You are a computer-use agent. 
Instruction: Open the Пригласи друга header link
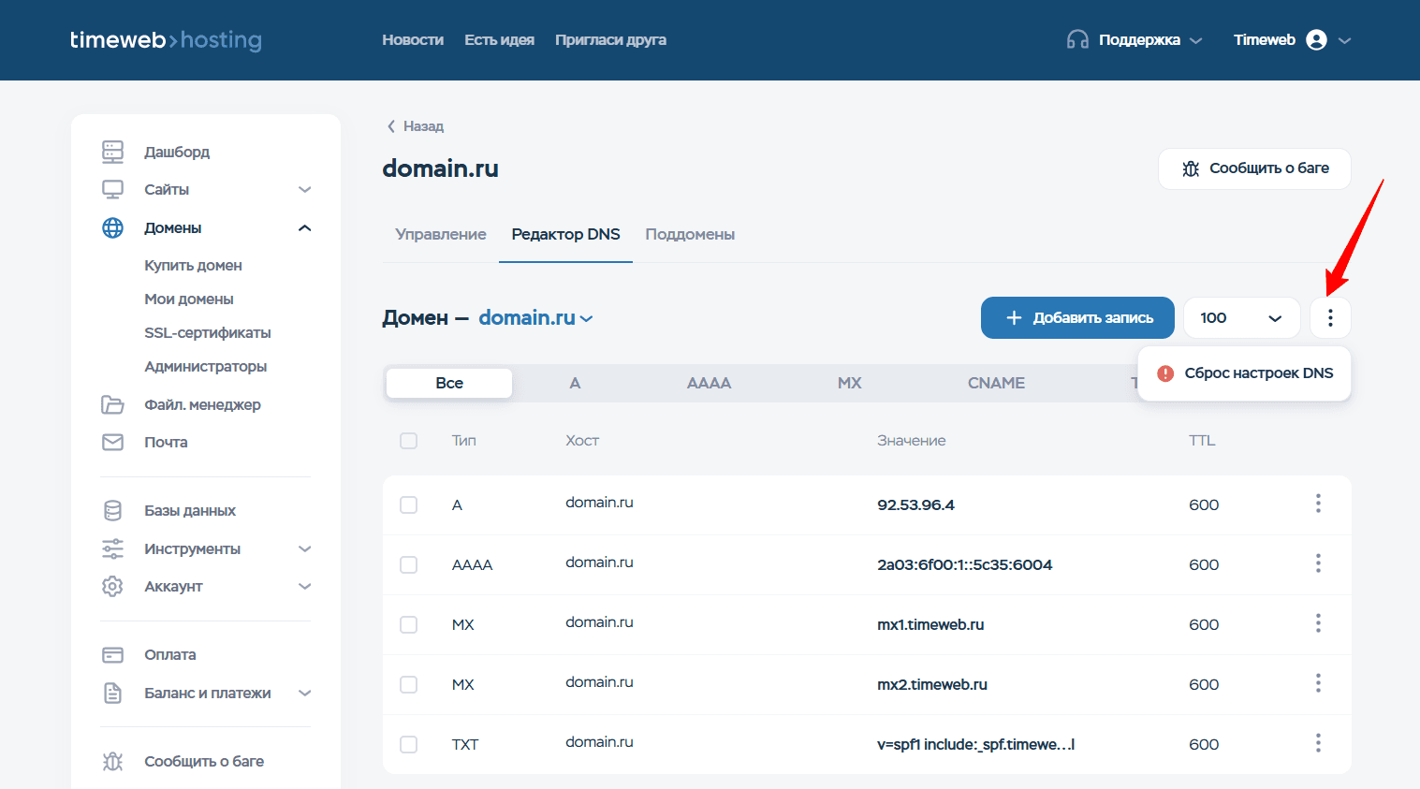(x=610, y=39)
